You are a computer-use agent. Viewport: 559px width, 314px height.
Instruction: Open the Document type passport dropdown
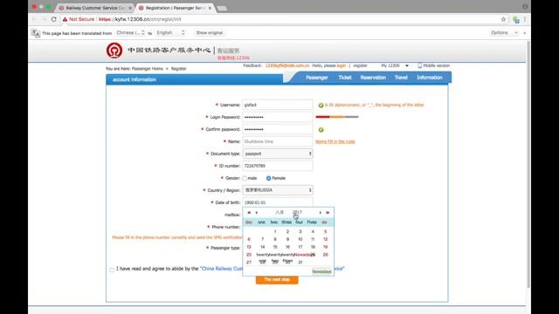278,154
